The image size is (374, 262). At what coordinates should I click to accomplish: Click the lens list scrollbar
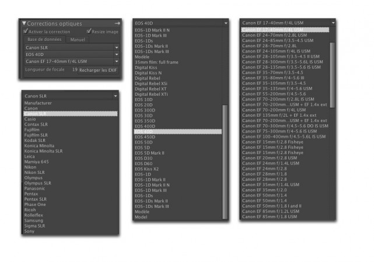click(332, 75)
